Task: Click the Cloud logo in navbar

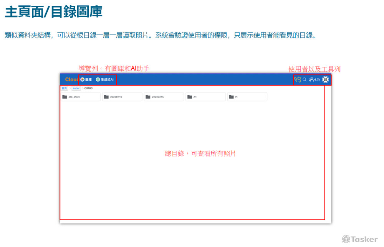Action: pos(71,79)
